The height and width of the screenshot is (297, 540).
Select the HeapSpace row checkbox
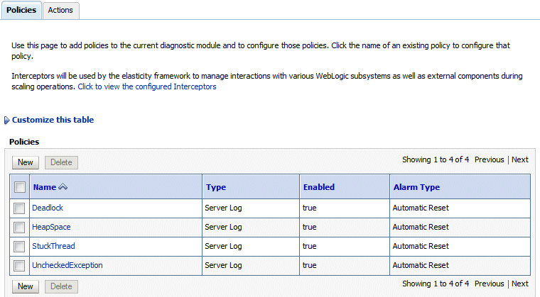20,228
